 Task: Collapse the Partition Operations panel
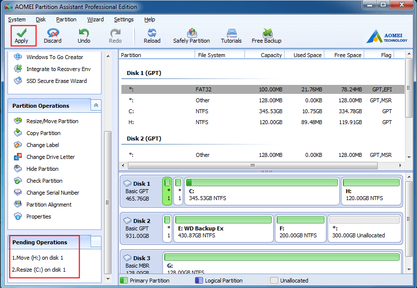pyautogui.click(x=96, y=105)
